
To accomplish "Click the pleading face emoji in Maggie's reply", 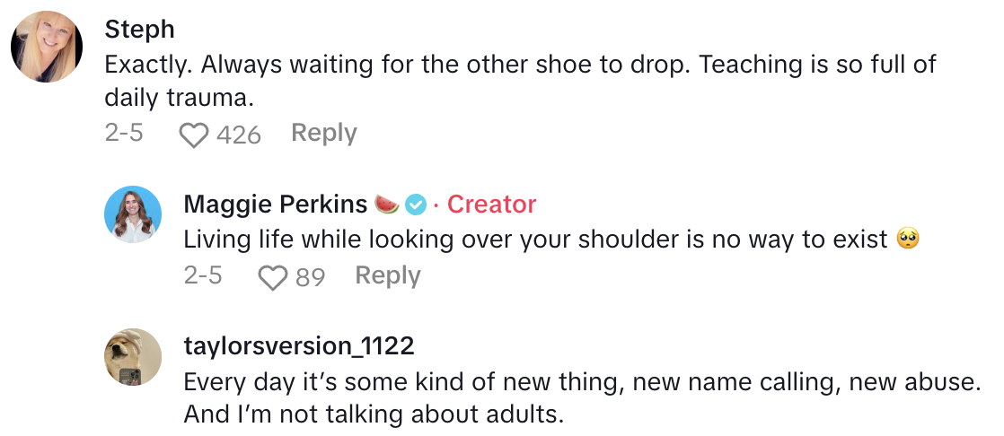I will pyautogui.click(x=908, y=240).
